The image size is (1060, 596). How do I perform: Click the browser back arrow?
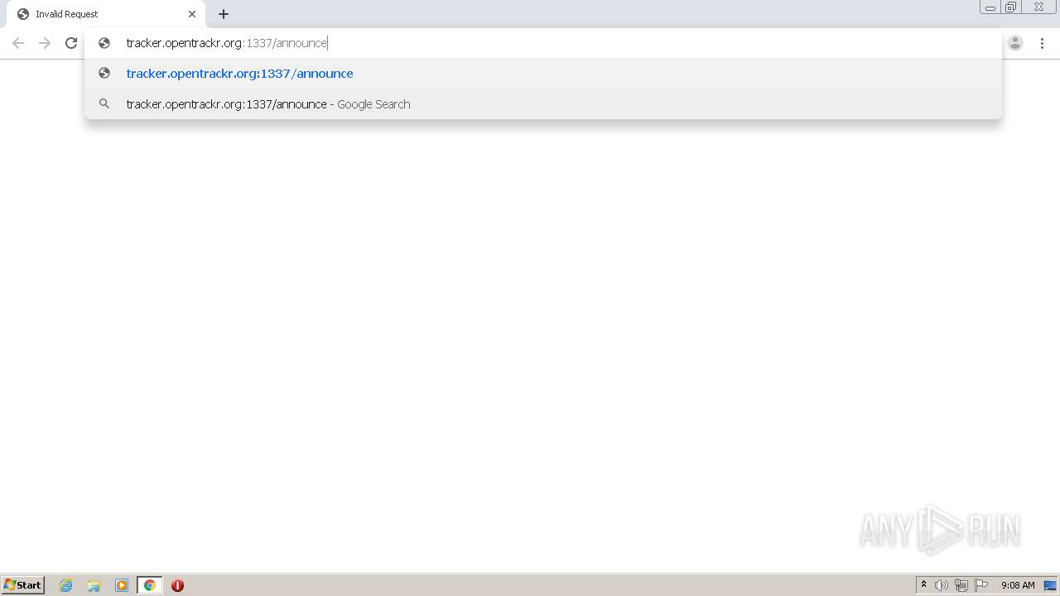[18, 43]
